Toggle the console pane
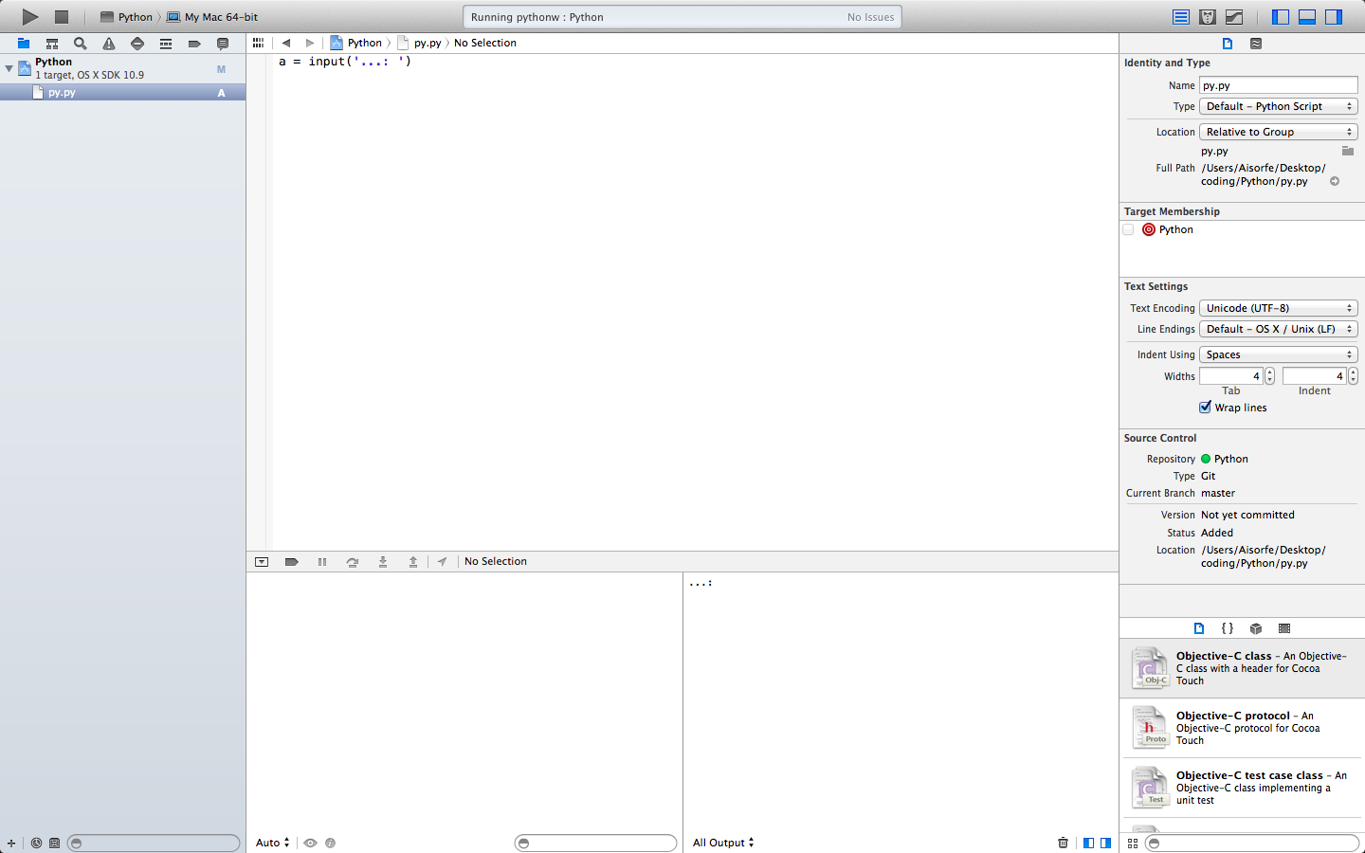Viewport: 1365px width, 853px height. [x=1105, y=843]
